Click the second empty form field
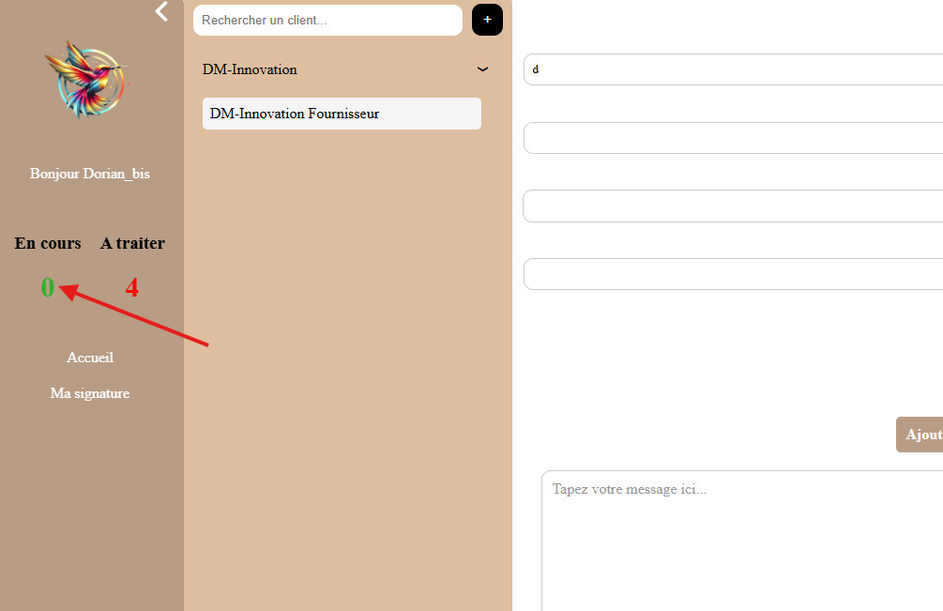The width and height of the screenshot is (943, 611). (x=732, y=138)
